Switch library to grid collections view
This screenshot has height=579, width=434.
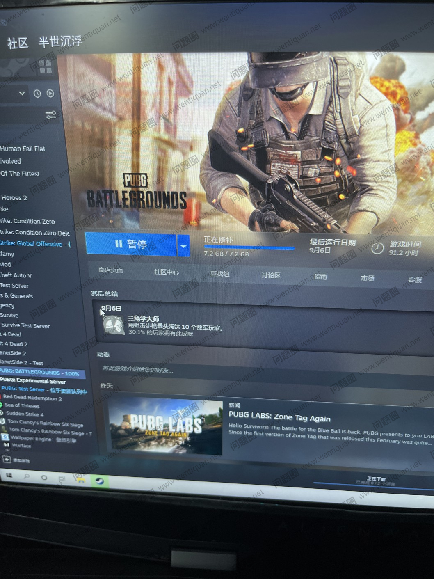tap(46, 67)
